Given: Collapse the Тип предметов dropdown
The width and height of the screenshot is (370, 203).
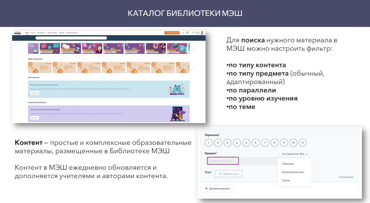Looking at the screenshot, I should [307, 154].
